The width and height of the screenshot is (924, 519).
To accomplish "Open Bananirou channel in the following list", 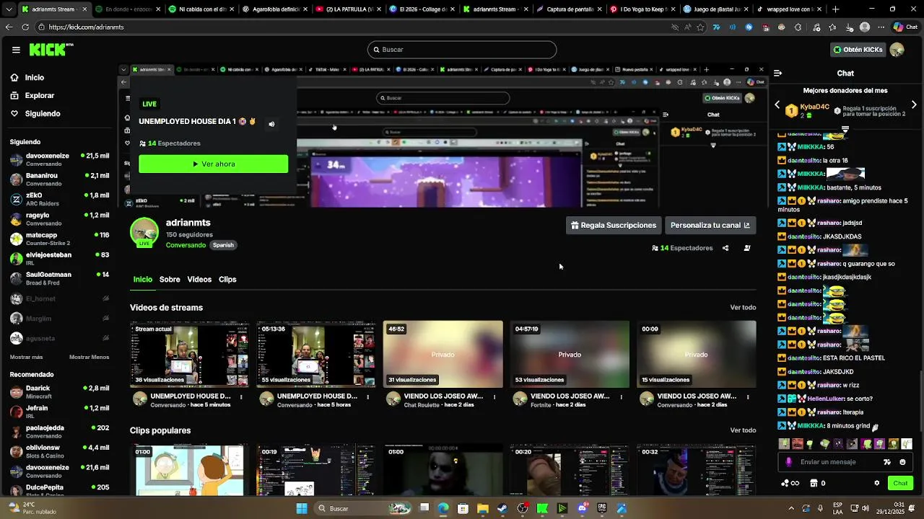I will point(59,179).
